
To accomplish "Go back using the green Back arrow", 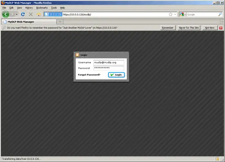I will point(6,14).
